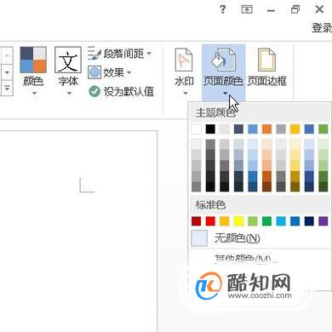Click inside the blank document page
332x332 pixels.
[78, 232]
